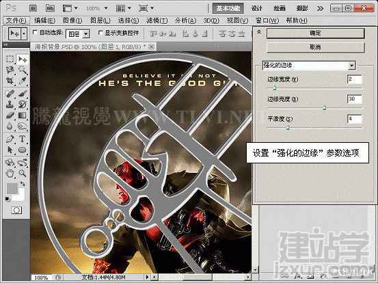Viewport: 378px width, 283px height.
Task: Choose the Eyedropper tool
Action: 22,81
